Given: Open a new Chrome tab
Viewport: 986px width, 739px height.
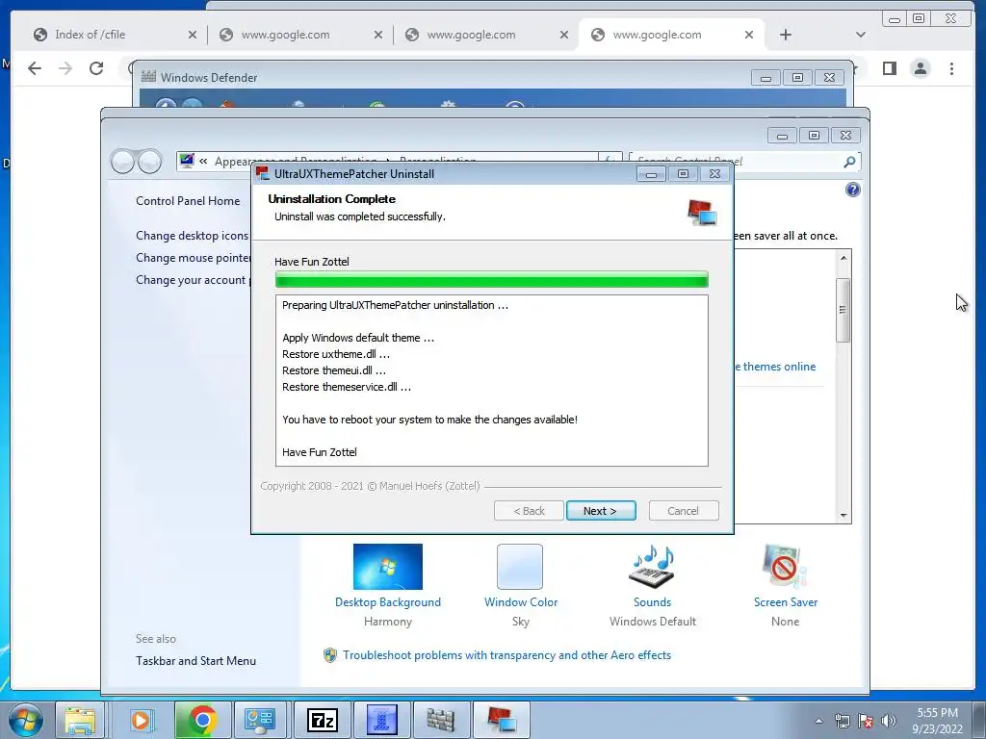Looking at the screenshot, I should (786, 35).
